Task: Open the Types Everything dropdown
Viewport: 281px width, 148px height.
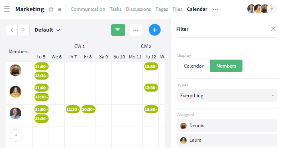Action: coord(227,96)
